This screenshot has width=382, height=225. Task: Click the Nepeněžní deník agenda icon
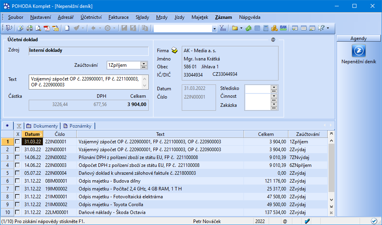359,51
